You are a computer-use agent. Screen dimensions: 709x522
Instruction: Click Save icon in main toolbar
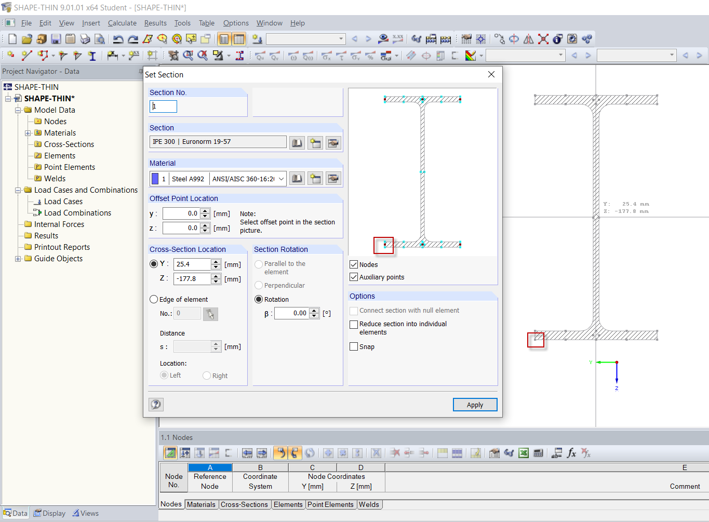click(x=56, y=39)
